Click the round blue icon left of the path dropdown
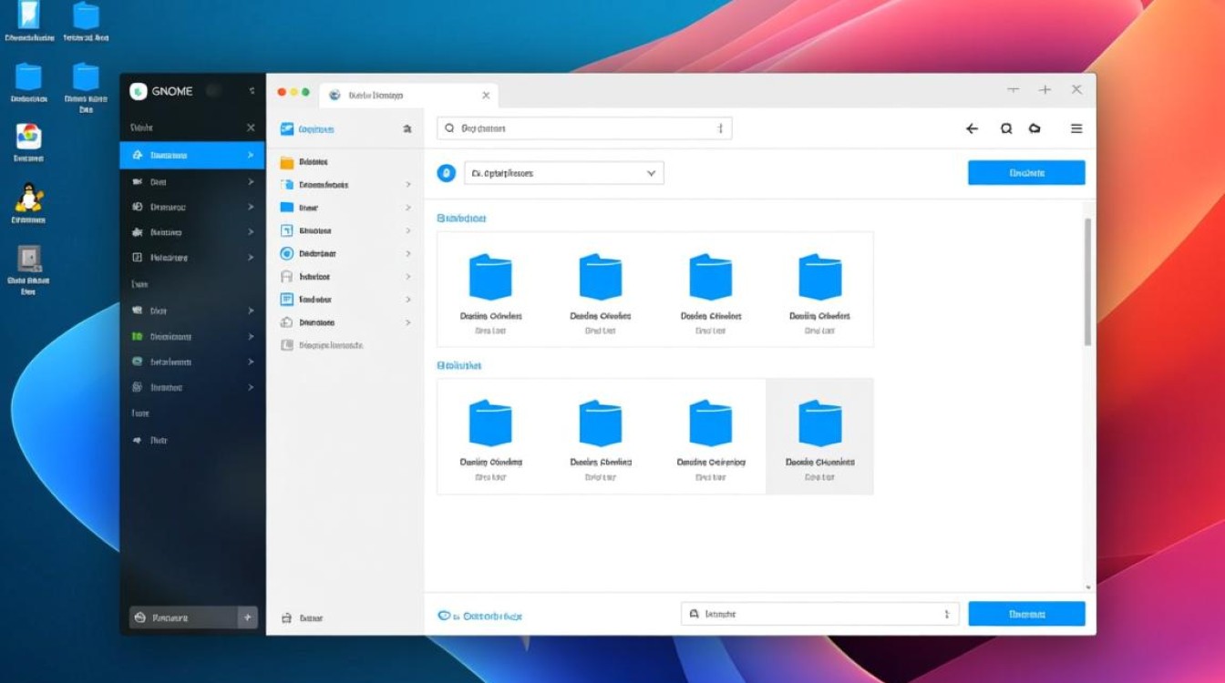Viewport: 1225px width, 683px height. pyautogui.click(x=447, y=173)
